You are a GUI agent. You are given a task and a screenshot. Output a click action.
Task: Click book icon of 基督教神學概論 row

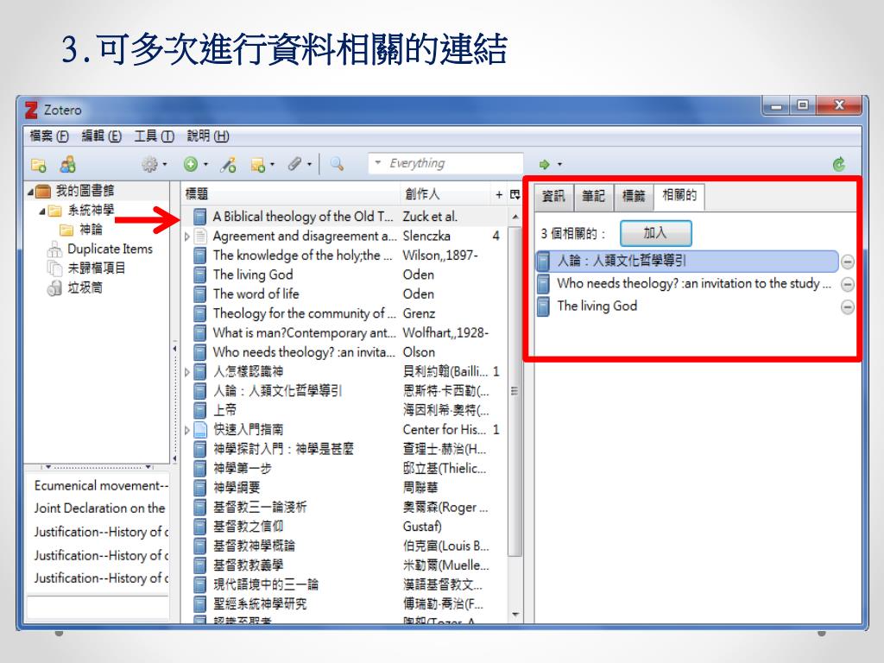tap(200, 546)
